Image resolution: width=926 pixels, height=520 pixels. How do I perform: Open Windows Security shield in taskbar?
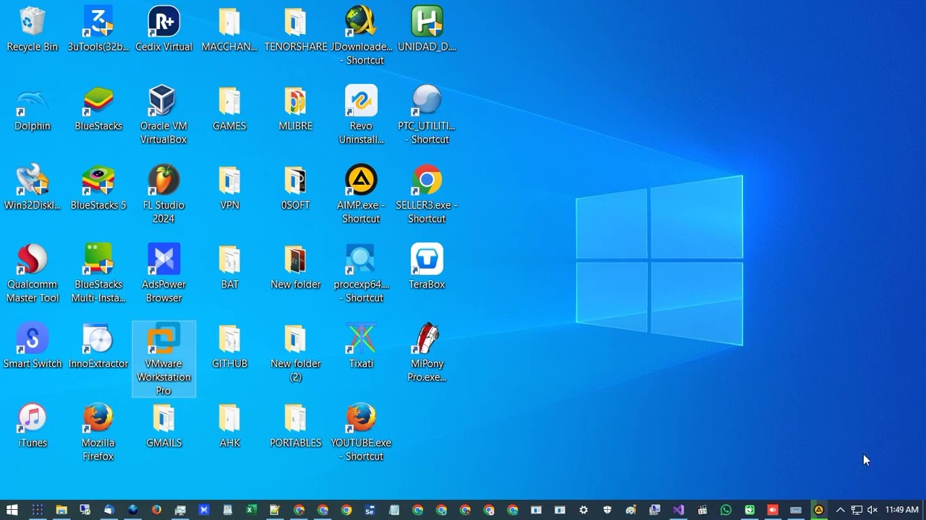(x=607, y=510)
